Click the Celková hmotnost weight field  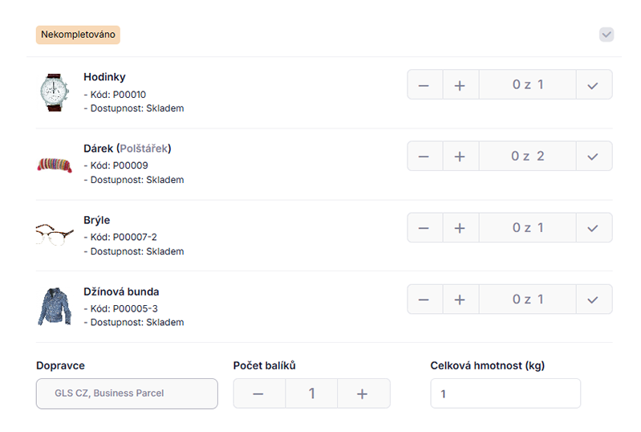point(505,393)
